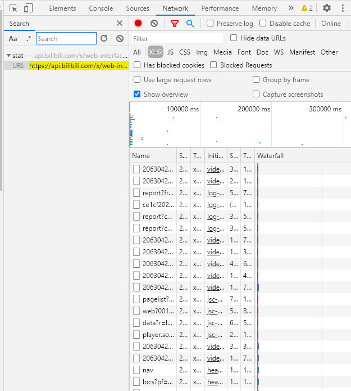Image resolution: width=351 pixels, height=391 pixels.
Task: Open the DevTools three-dot menu
Action: pos(343,8)
